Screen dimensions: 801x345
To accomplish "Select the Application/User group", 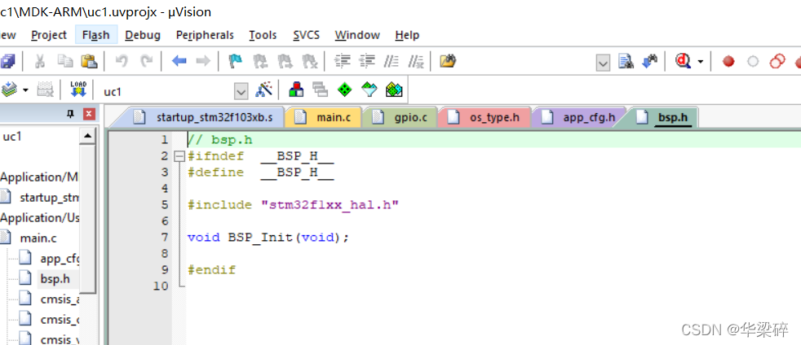I will click(x=40, y=217).
